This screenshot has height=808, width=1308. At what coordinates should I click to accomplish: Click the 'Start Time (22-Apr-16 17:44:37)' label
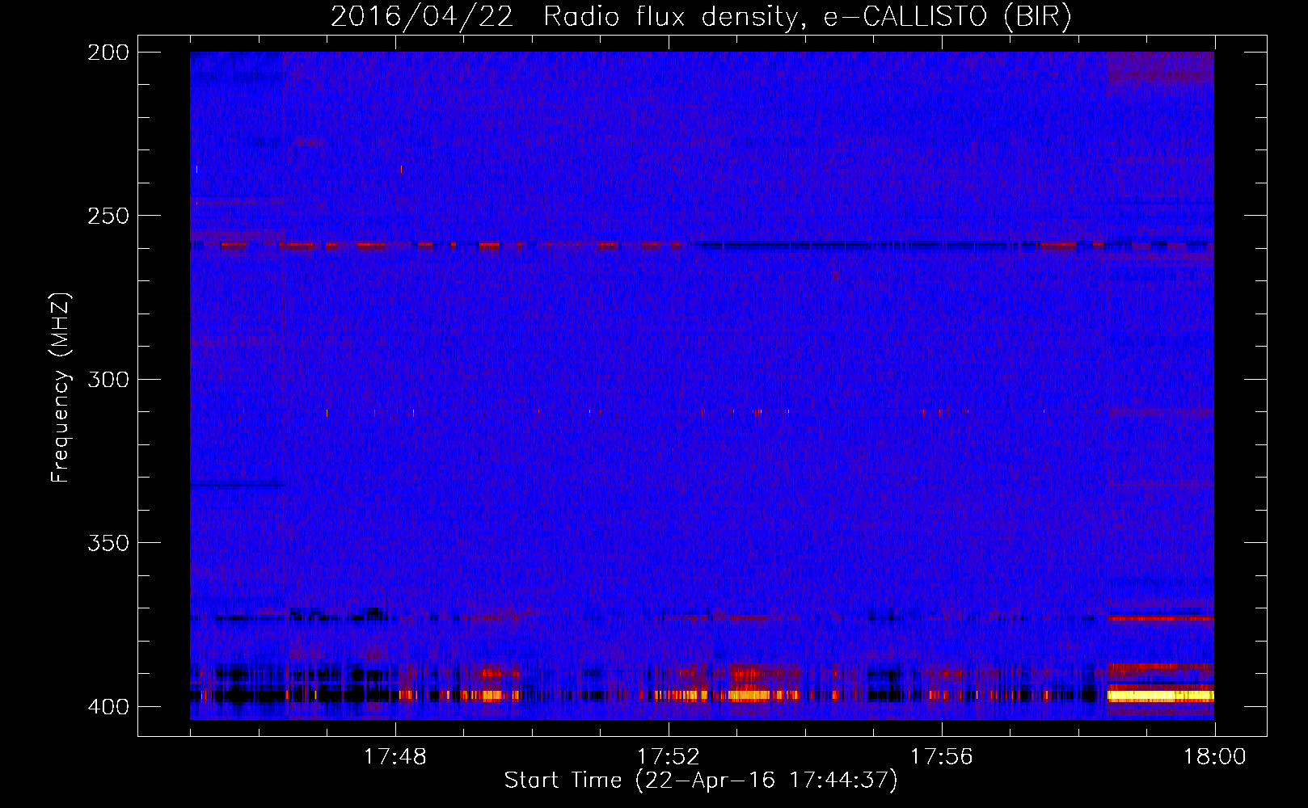[x=701, y=781]
